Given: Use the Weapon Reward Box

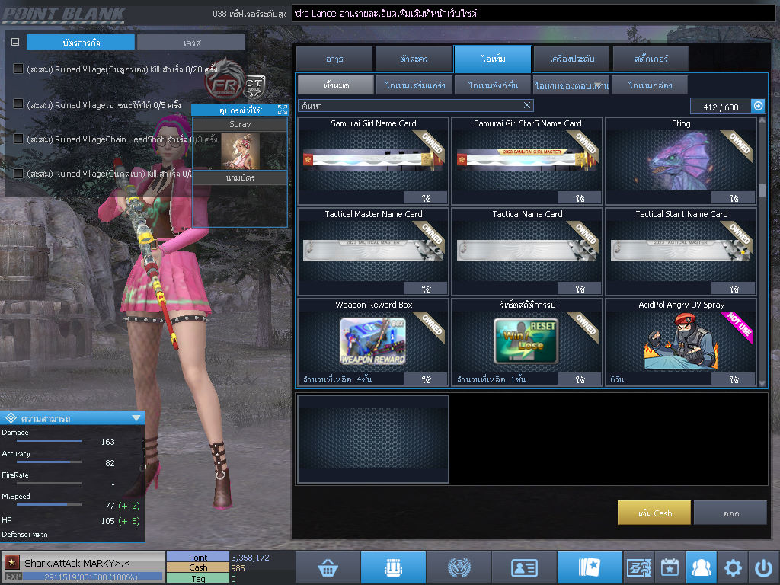Looking at the screenshot, I should 425,379.
